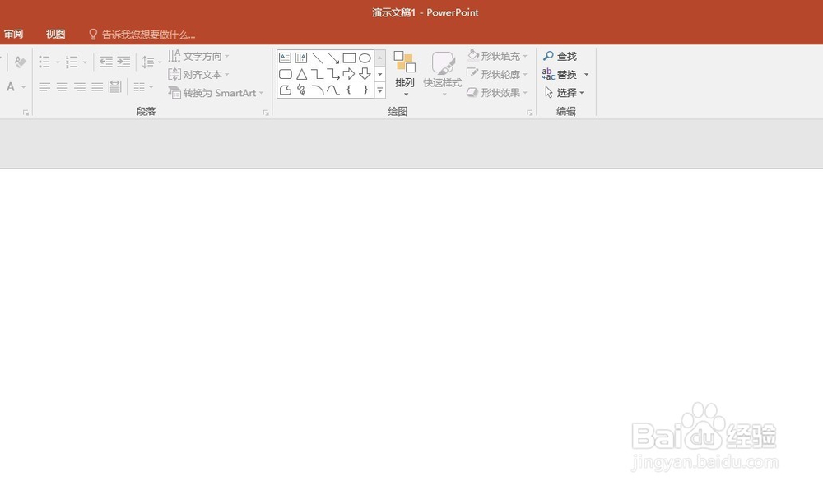Open the 文字方向 text direction menu
The width and height of the screenshot is (823, 490).
(198, 56)
